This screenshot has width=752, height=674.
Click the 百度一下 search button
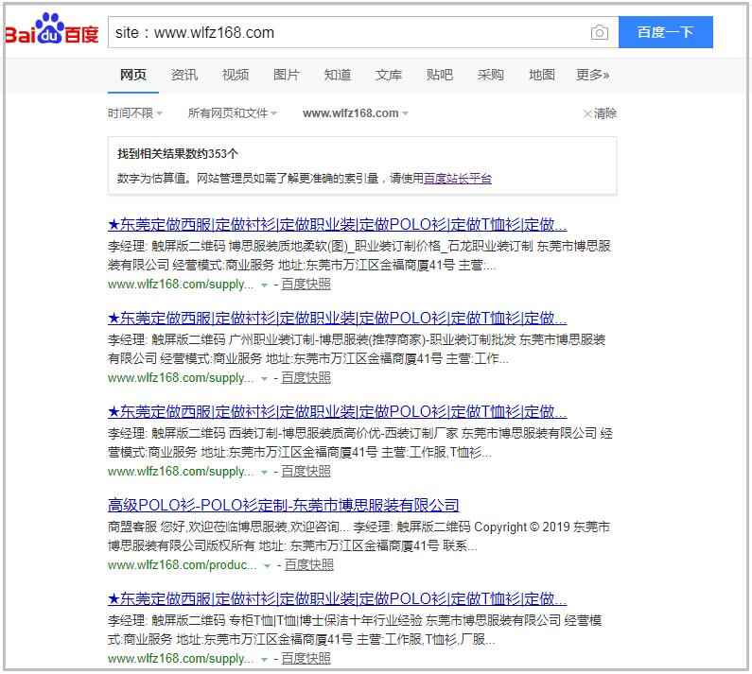tap(665, 32)
